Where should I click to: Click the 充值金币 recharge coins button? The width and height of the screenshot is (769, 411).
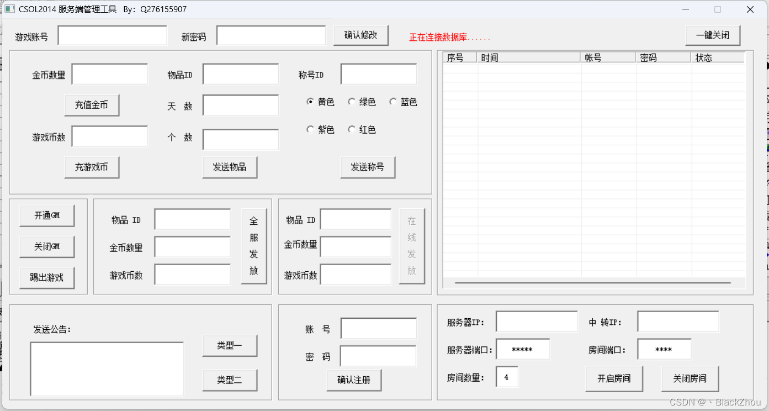92,105
